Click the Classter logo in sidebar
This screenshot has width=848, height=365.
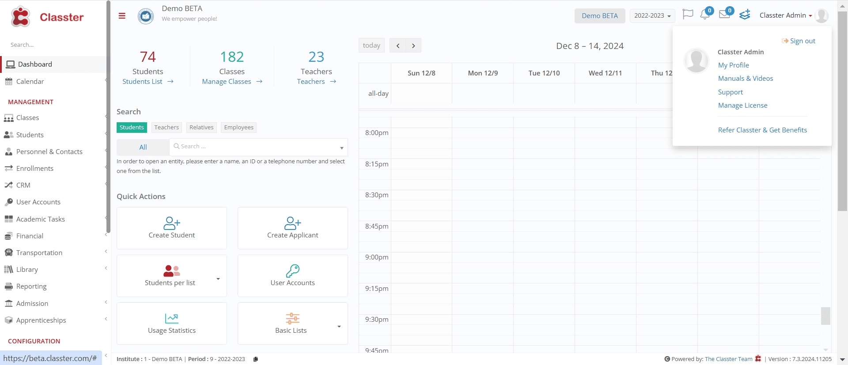(x=47, y=17)
